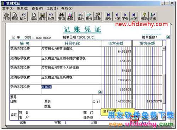Click the credit total 14205378
Viewport: 177px width, 130px height.
pos(154,101)
